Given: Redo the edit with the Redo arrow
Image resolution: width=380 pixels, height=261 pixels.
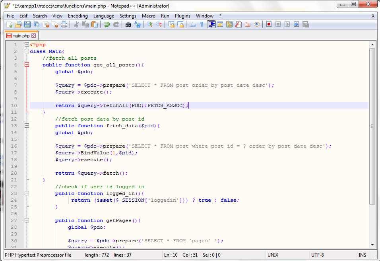Looking at the screenshot, I should 116,24.
